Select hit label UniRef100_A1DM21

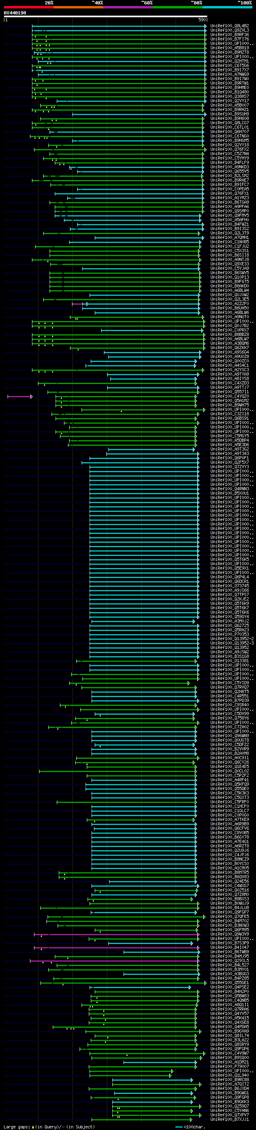tap(230, 1062)
